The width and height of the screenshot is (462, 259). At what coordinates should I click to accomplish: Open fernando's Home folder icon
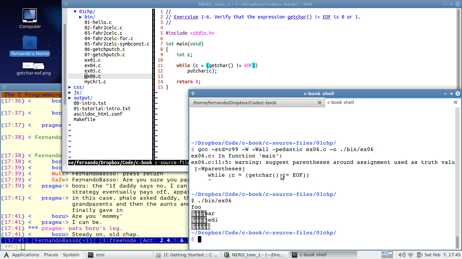click(30, 46)
